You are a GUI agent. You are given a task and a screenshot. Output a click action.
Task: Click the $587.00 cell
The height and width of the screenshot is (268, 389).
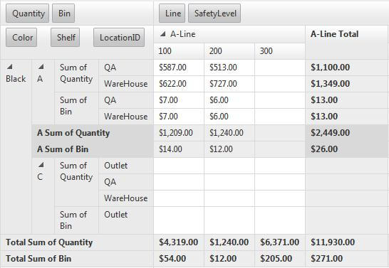pos(179,68)
